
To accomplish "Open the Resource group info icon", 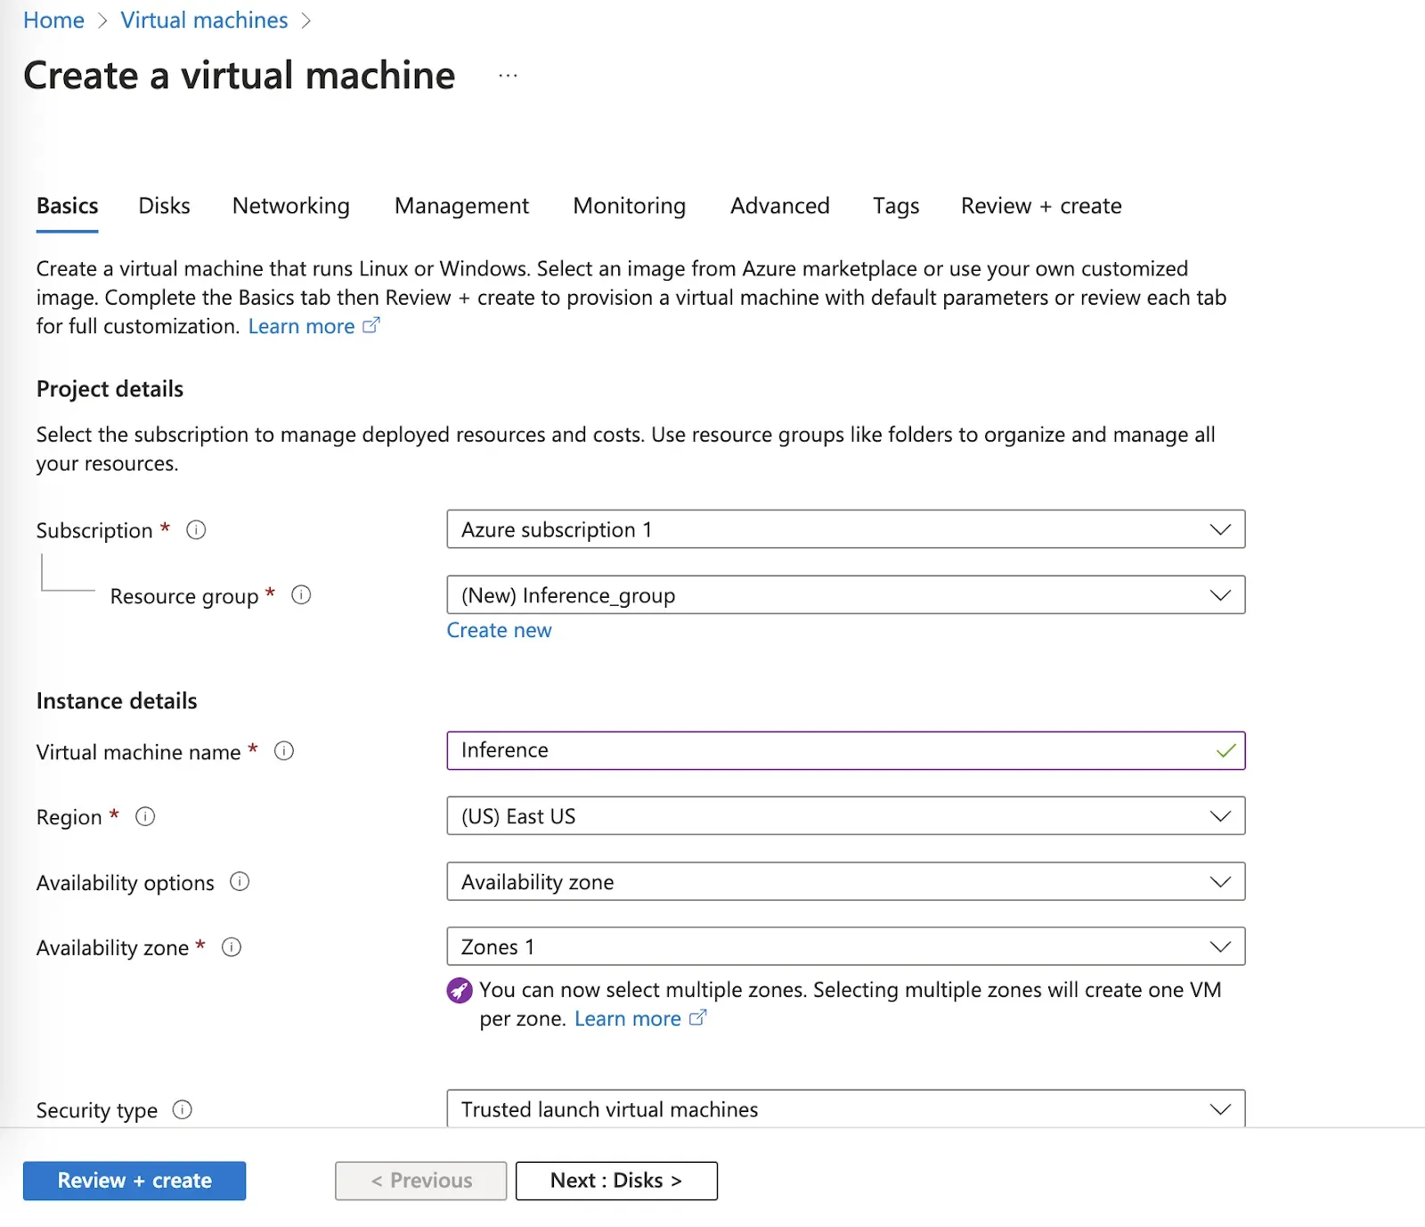I will tap(302, 595).
